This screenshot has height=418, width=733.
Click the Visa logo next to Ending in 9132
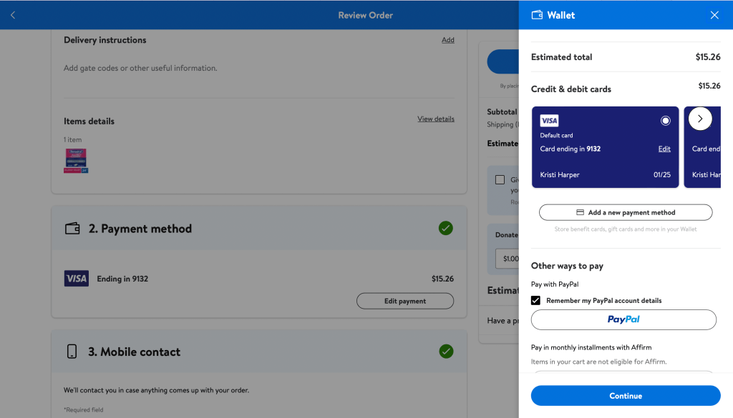pos(76,278)
